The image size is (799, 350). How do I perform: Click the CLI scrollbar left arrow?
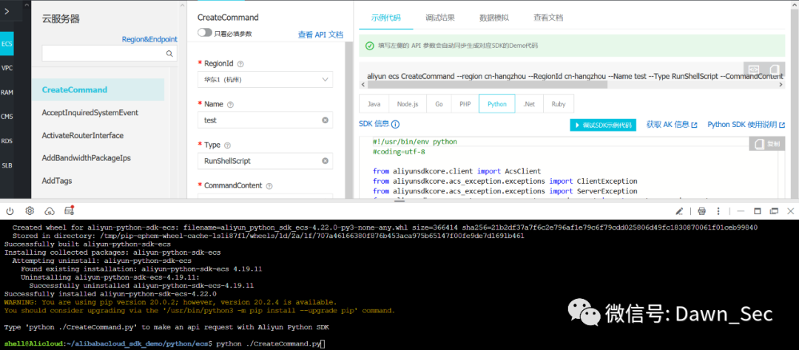[363, 86]
